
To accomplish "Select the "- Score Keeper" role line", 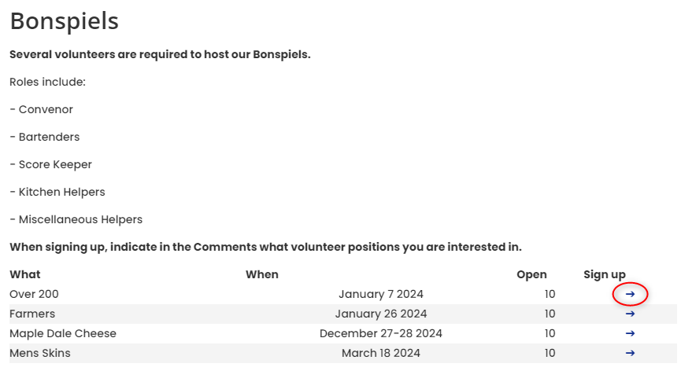I will [50, 164].
